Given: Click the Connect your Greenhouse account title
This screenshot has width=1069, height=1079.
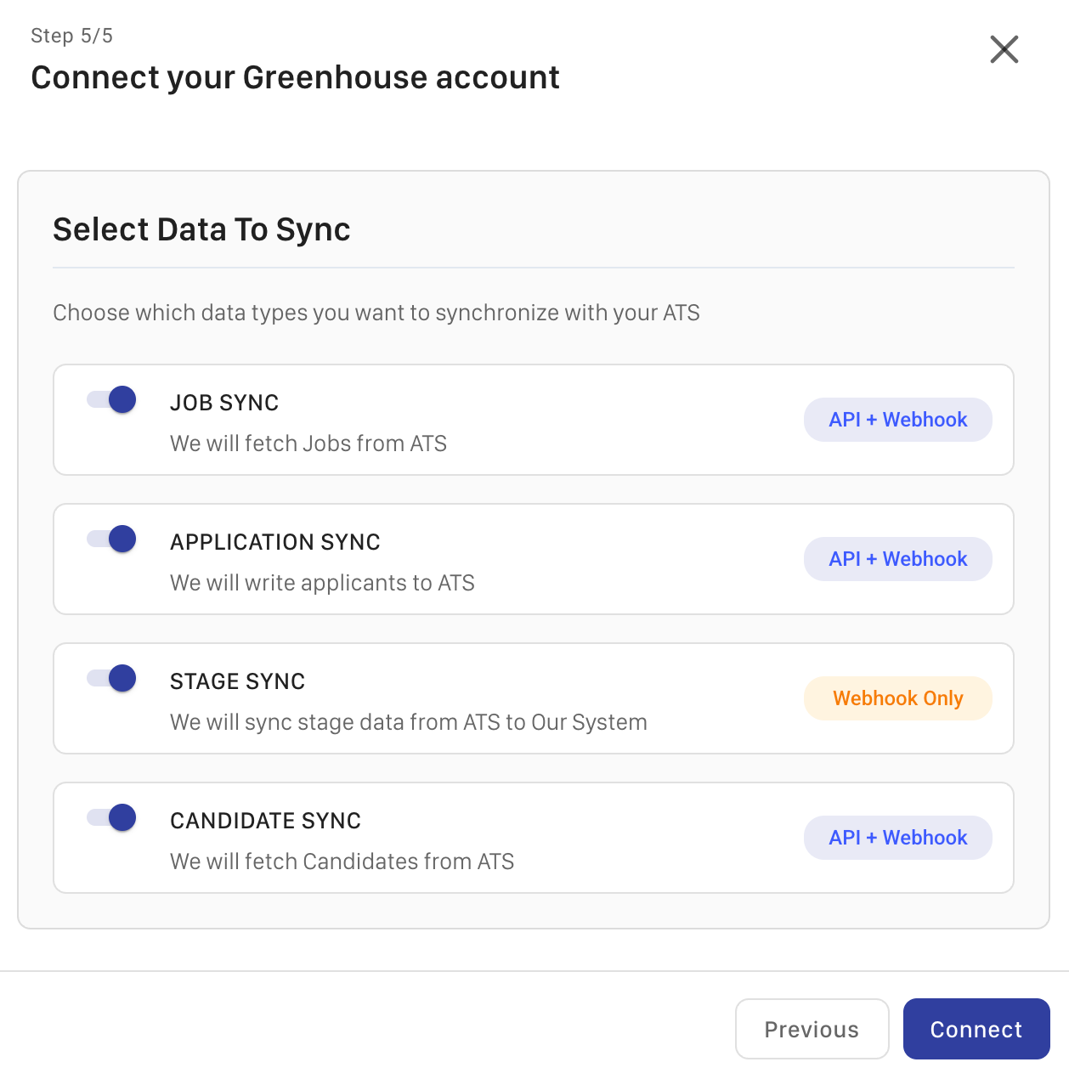Looking at the screenshot, I should coord(295,77).
